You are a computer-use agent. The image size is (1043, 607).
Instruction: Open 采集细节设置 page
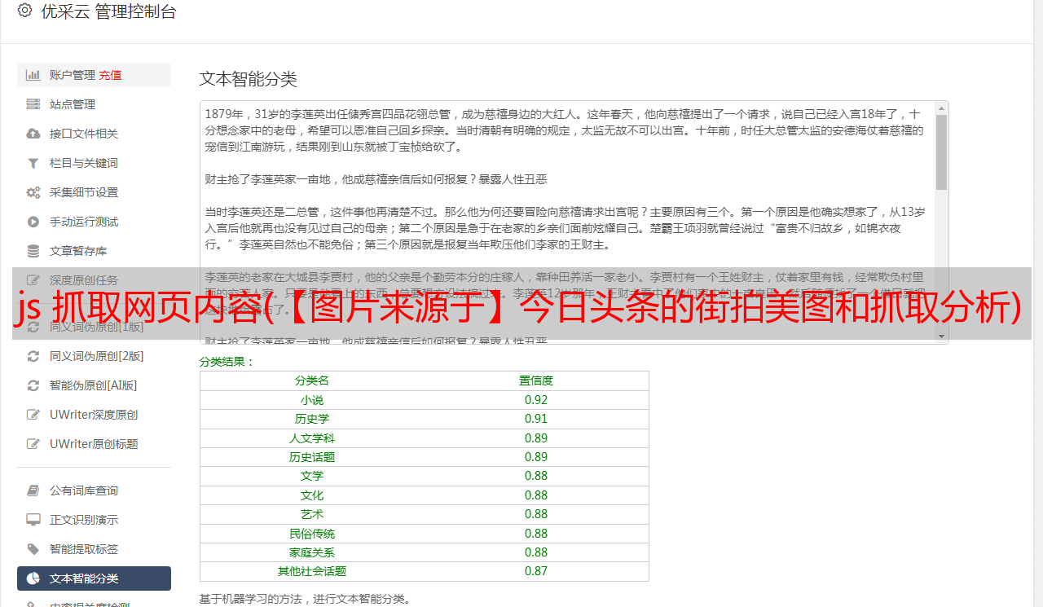click(94, 192)
